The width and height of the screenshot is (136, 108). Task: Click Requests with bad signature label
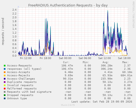(29, 92)
